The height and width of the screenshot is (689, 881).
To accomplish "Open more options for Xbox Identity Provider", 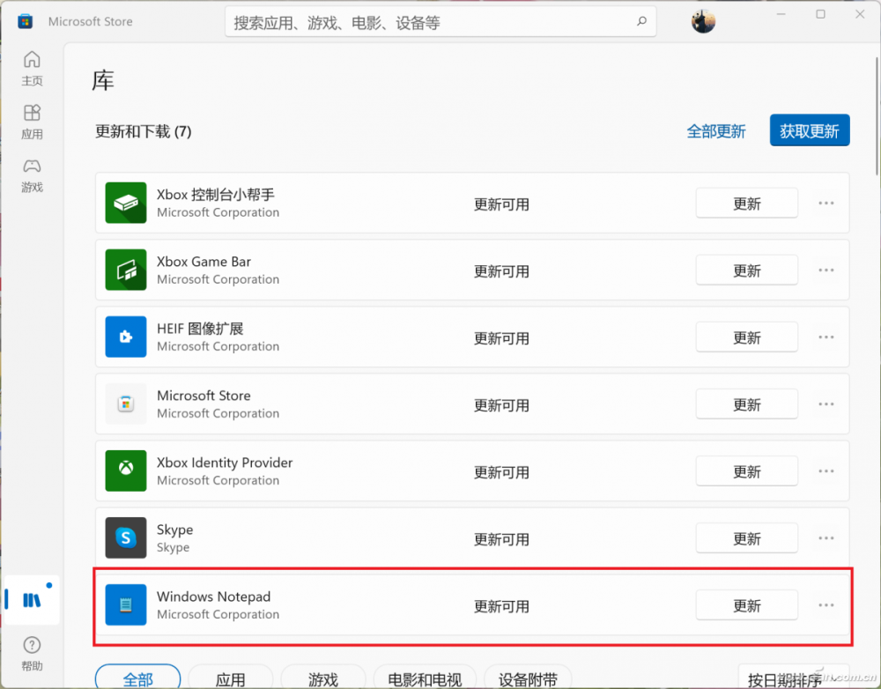I will tap(826, 470).
